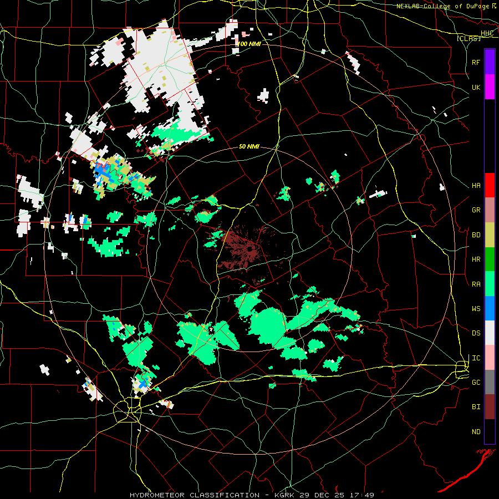Click the gray GC legend swatch
499x499 pixels.
(x=490, y=383)
